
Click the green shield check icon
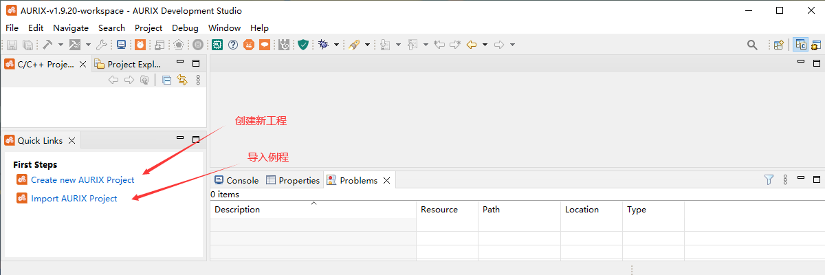pyautogui.click(x=303, y=45)
